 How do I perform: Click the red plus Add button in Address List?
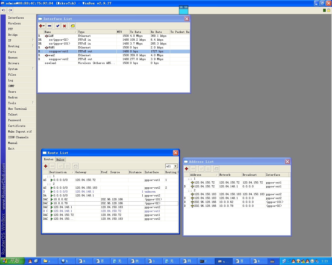pyautogui.click(x=186, y=169)
